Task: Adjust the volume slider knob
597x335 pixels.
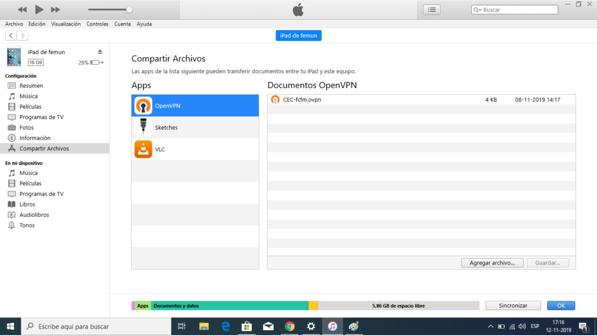Action: pyautogui.click(x=129, y=9)
